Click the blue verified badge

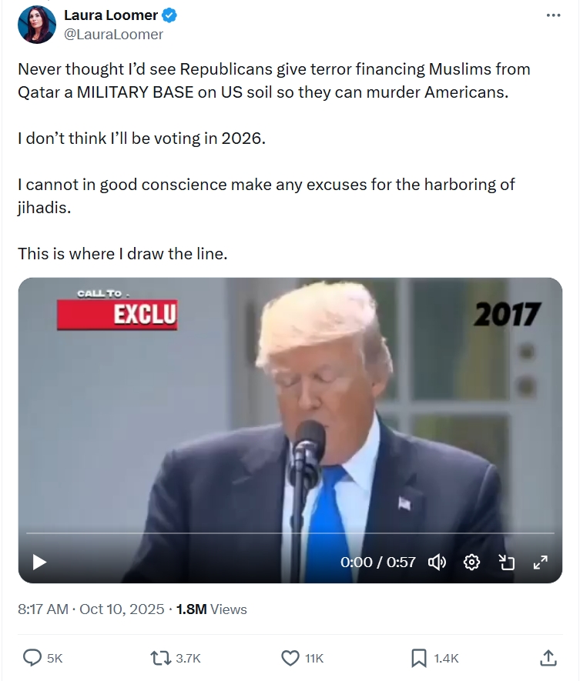(169, 15)
